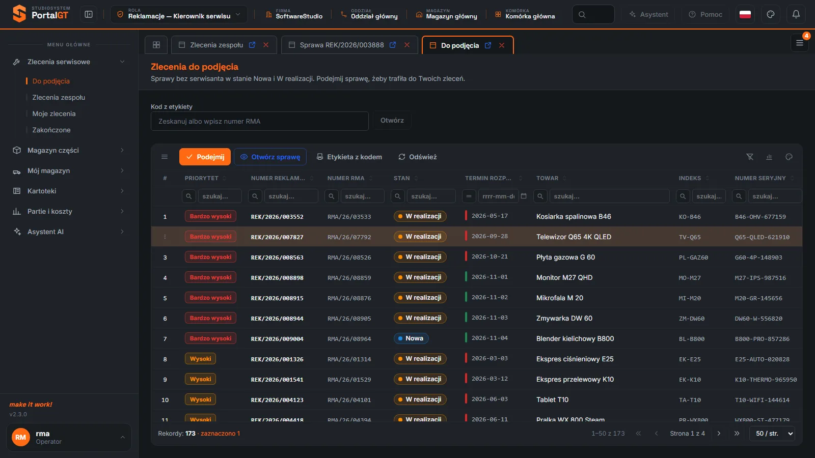This screenshot has width=815, height=458.
Task: Close the Sprawa REK/2026/003888 tab
Action: pos(407,45)
